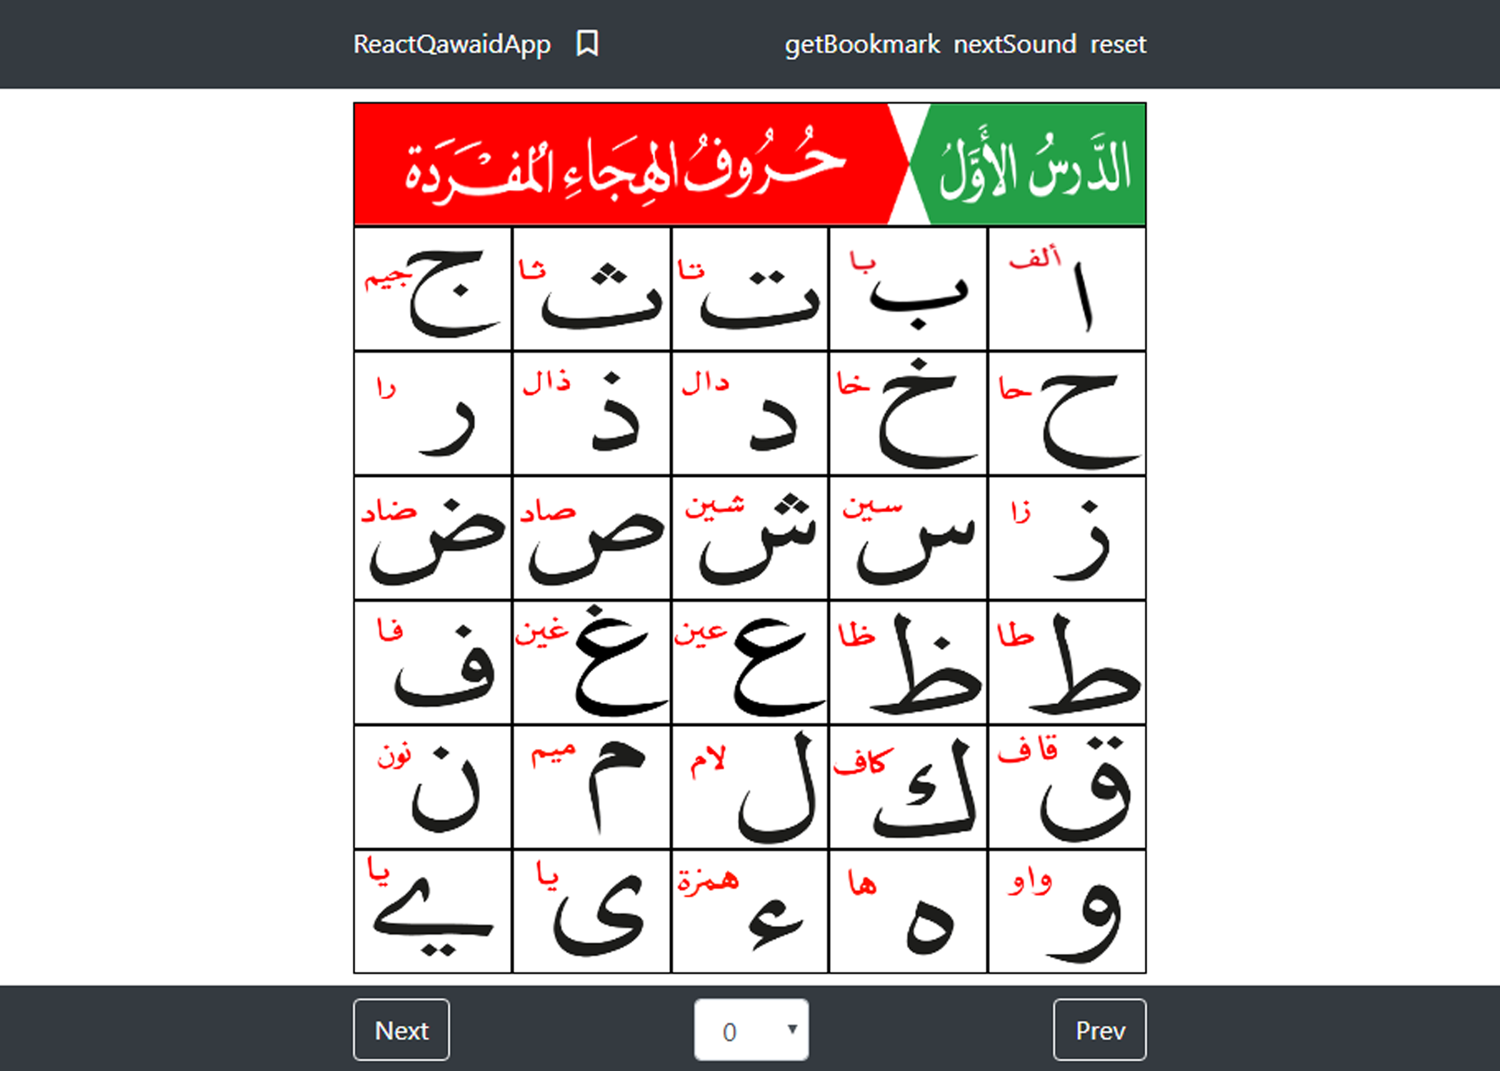The width and height of the screenshot is (1500, 1071).
Task: Tap the Seen letter tile
Action: (x=908, y=538)
